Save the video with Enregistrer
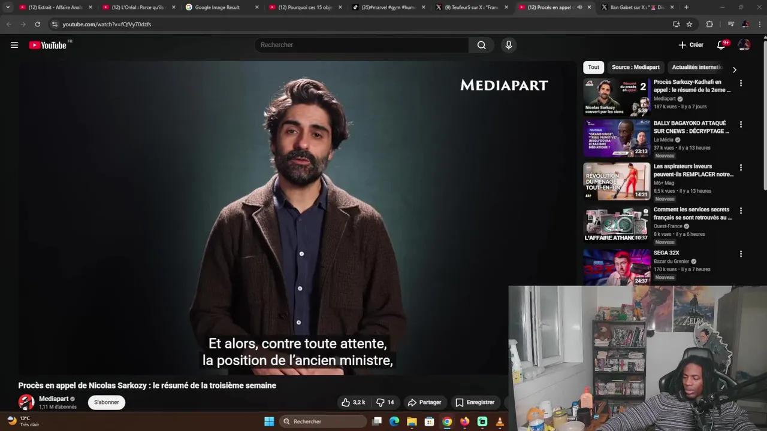767x431 pixels. (x=475, y=402)
